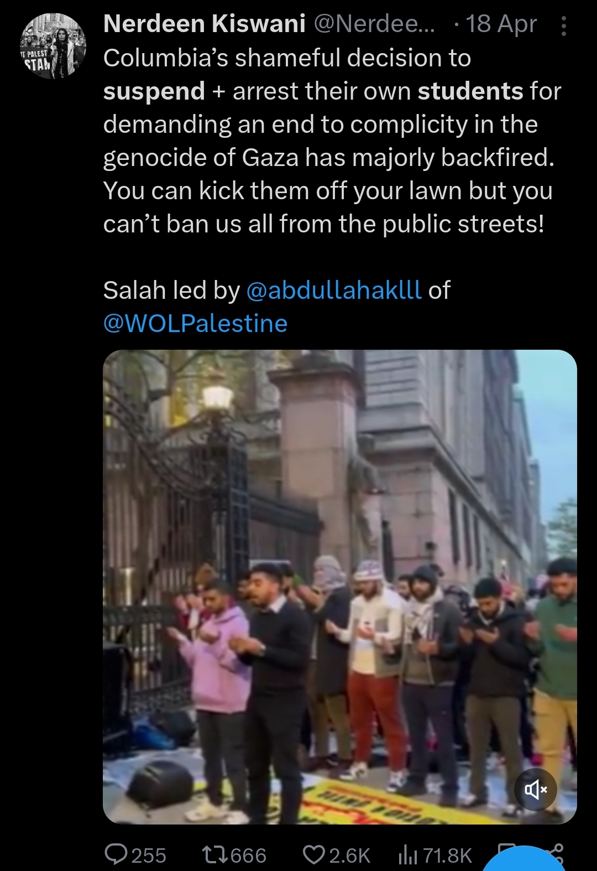Open the Nerdeen Kiswani display name

[x=205, y=24]
